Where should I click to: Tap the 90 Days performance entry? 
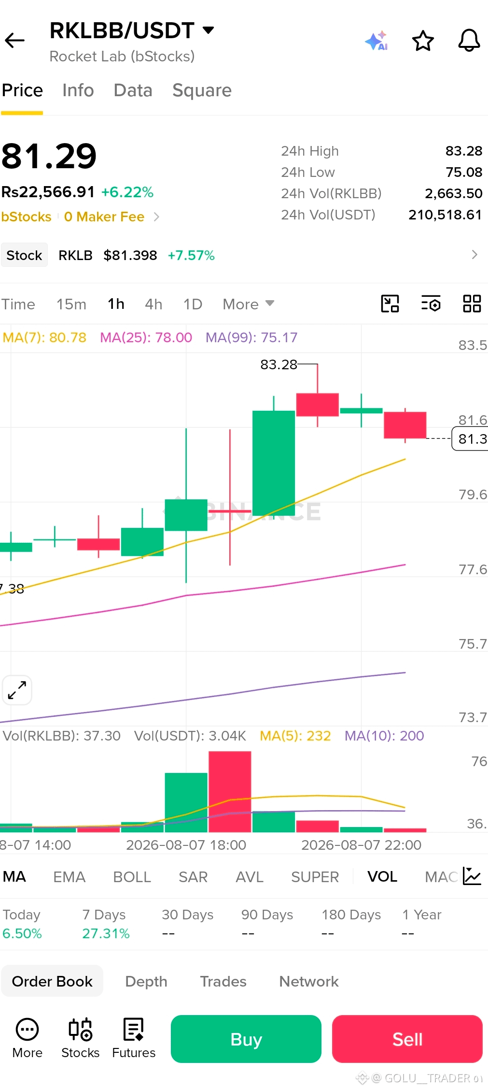click(x=267, y=924)
